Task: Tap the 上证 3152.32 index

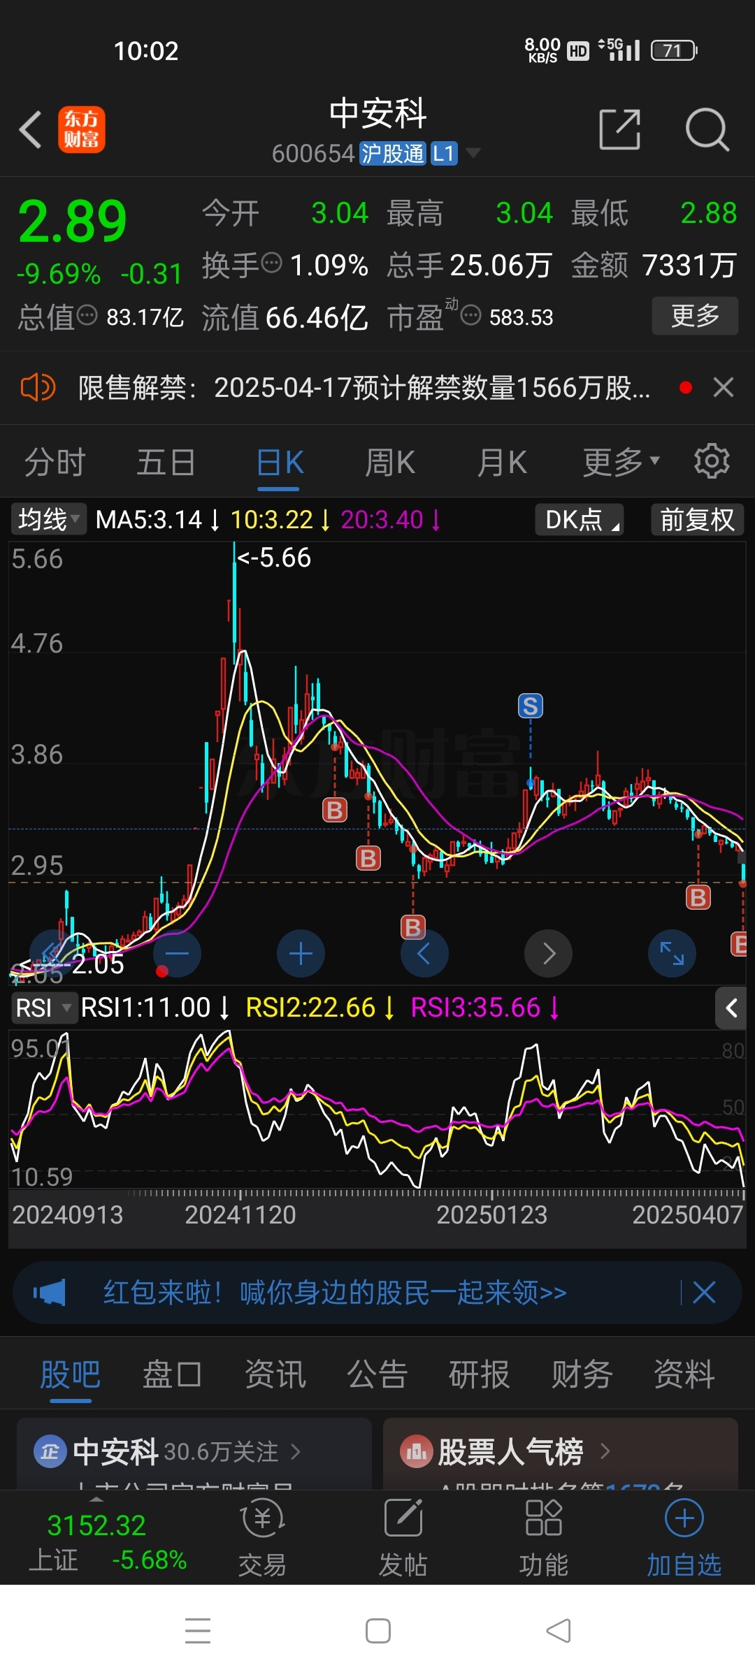Action: [108, 1541]
